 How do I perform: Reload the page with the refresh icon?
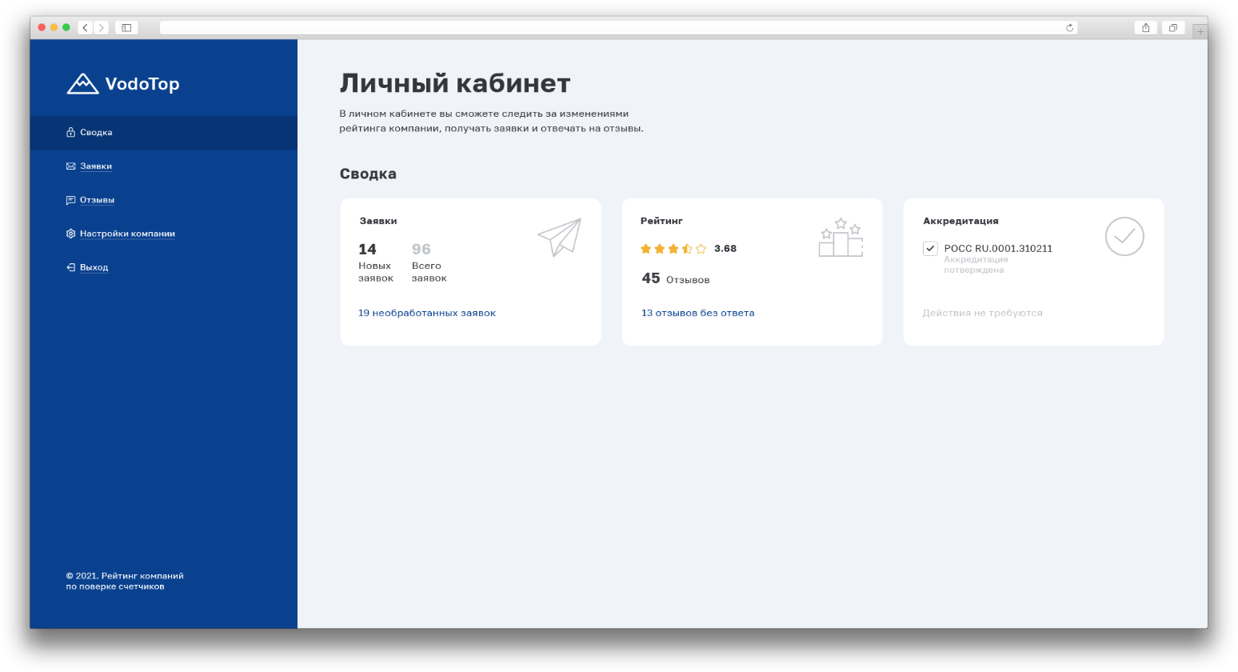point(1069,28)
